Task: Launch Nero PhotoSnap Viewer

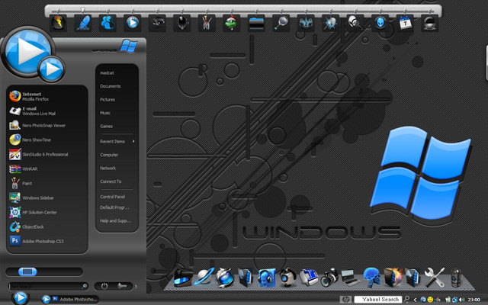Action: point(47,125)
